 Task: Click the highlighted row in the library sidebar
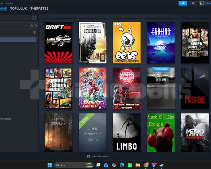pyautogui.click(x=18, y=39)
